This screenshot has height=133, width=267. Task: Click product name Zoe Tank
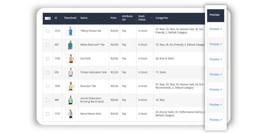coord(85,59)
